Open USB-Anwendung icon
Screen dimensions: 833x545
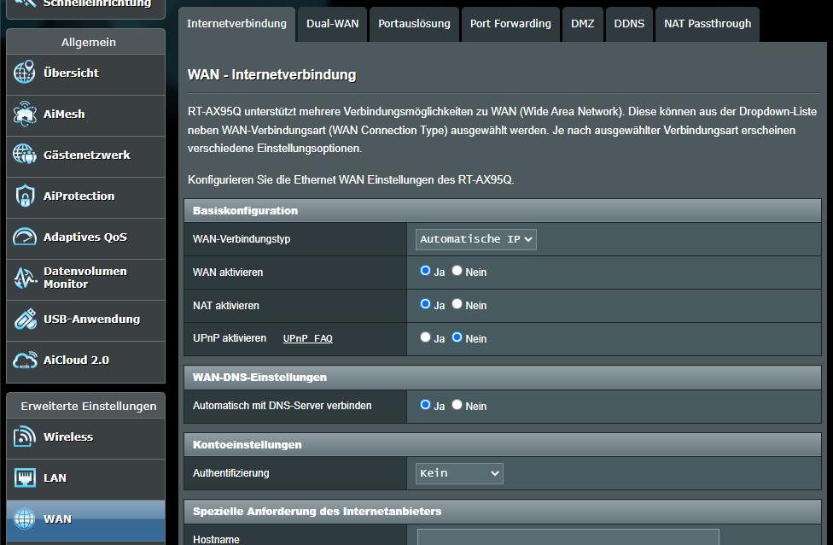(25, 319)
